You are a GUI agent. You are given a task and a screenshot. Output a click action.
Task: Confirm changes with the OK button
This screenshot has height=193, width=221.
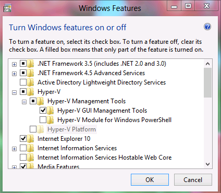coord(150,180)
